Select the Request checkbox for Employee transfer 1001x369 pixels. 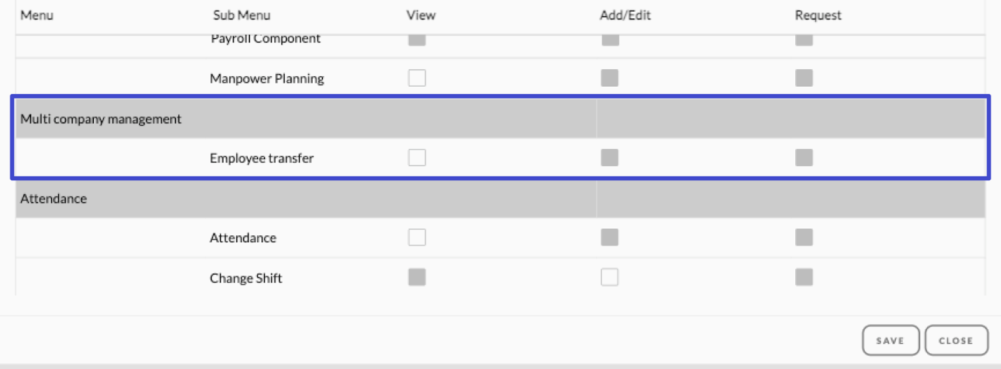click(x=804, y=157)
